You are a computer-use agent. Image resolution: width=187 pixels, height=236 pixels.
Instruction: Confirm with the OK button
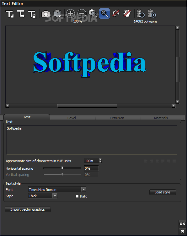point(182,224)
